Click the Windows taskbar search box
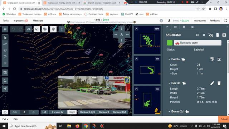This screenshot has height=129, width=229. tap(33, 126)
